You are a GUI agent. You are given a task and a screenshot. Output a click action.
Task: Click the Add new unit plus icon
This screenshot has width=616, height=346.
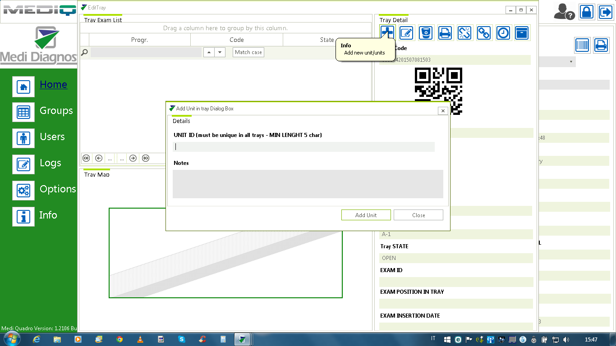[x=387, y=32]
